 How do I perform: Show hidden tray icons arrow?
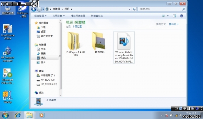coord(161,115)
